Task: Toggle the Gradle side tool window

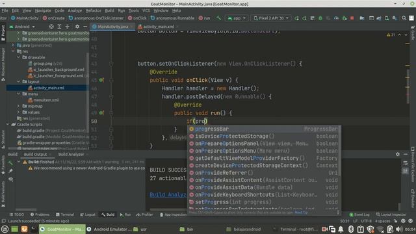Action: (x=413, y=33)
